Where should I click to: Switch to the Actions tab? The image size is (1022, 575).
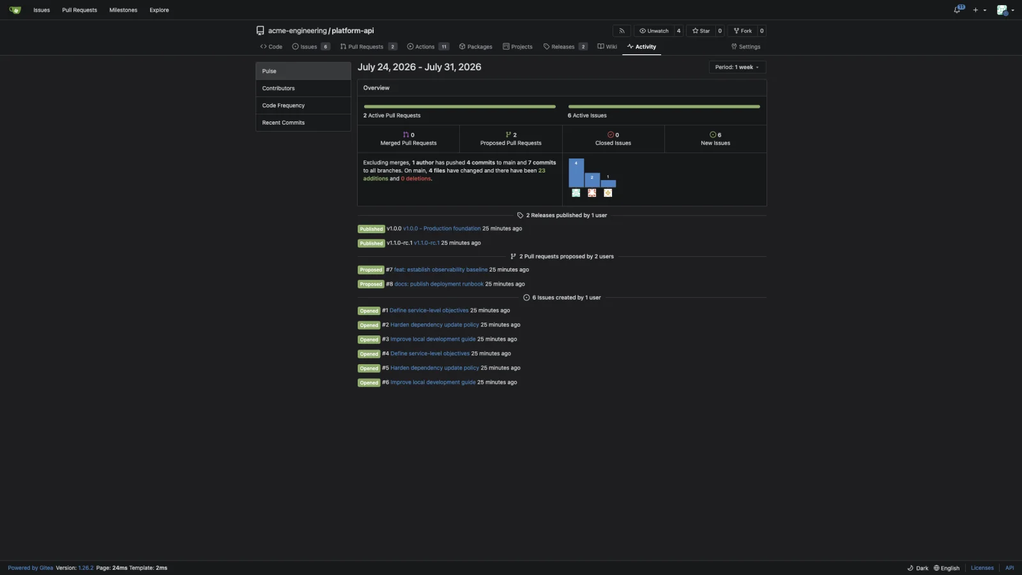[x=428, y=47]
